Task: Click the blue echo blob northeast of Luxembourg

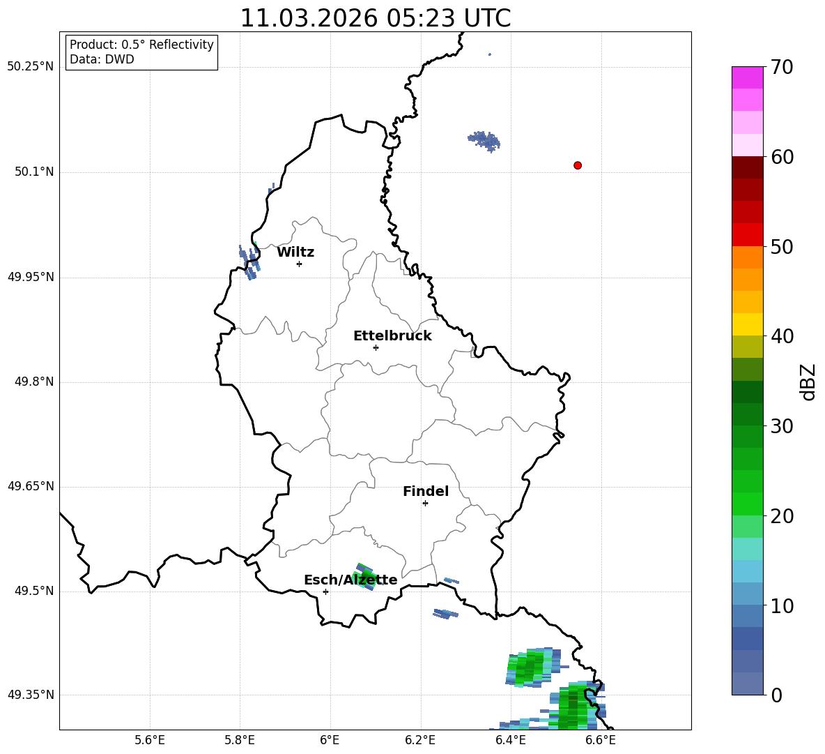Action: [x=484, y=141]
